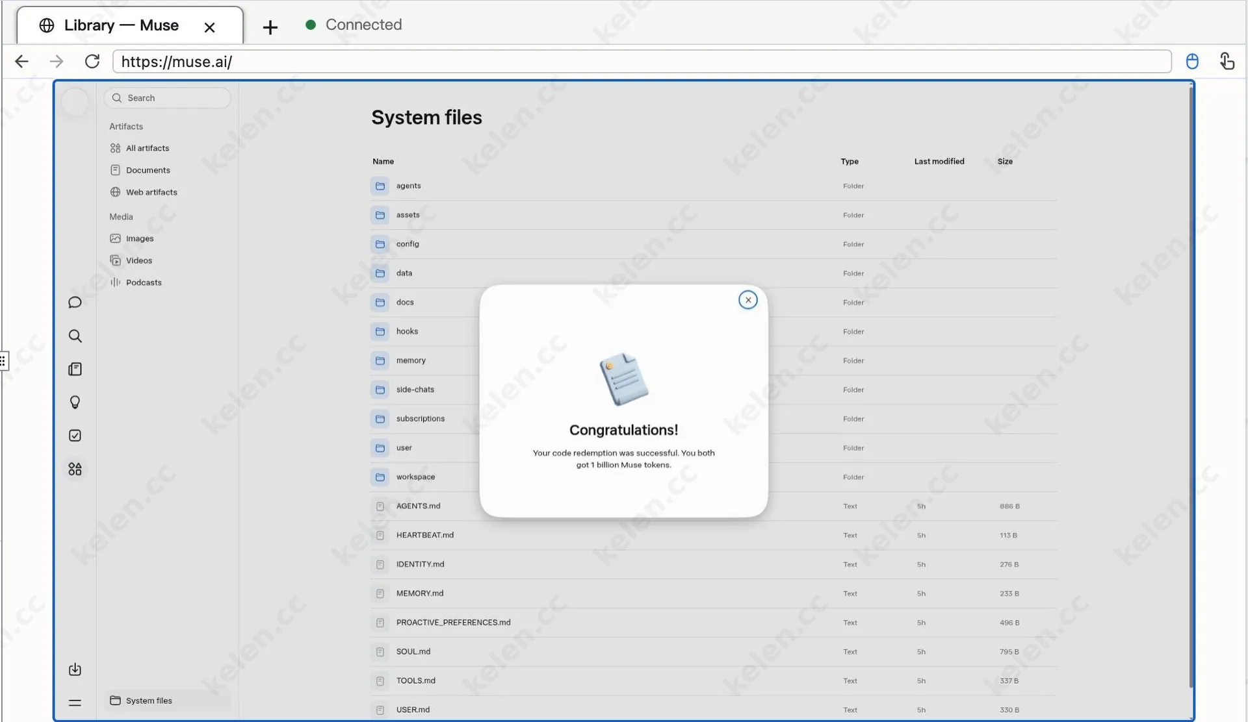Click the sidebar Search field
This screenshot has width=1248, height=722.
click(167, 98)
